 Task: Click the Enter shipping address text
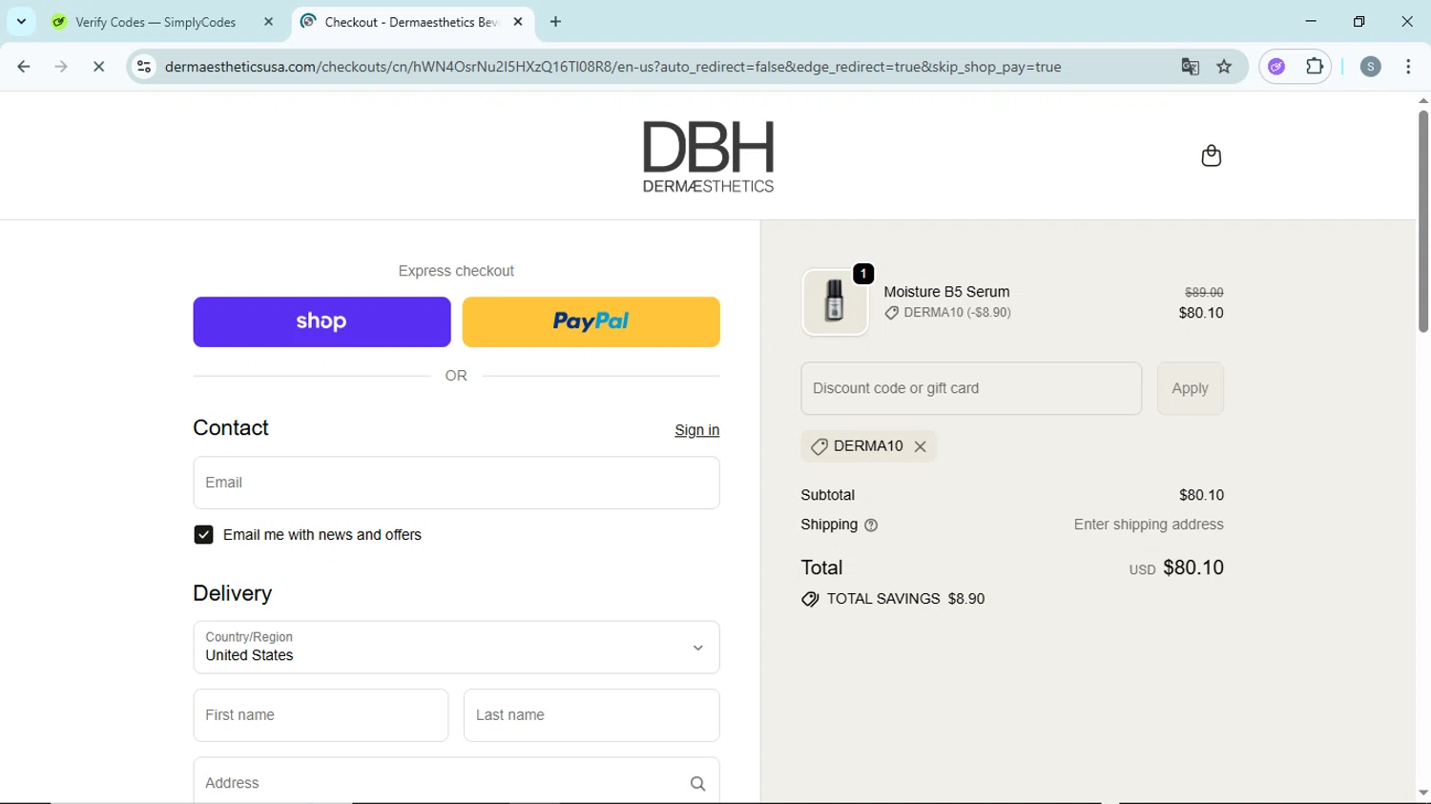coord(1149,525)
